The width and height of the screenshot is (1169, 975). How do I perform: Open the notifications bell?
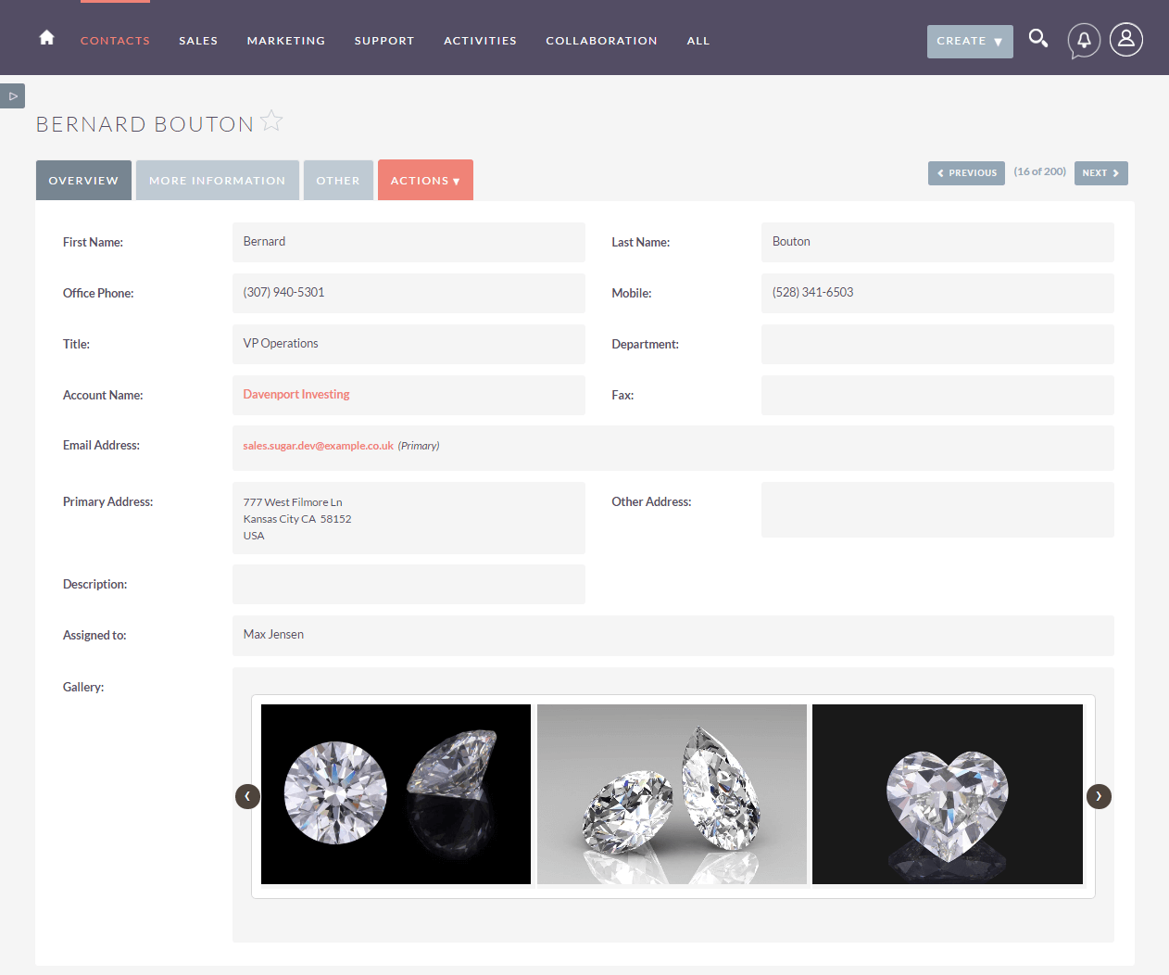pos(1084,40)
